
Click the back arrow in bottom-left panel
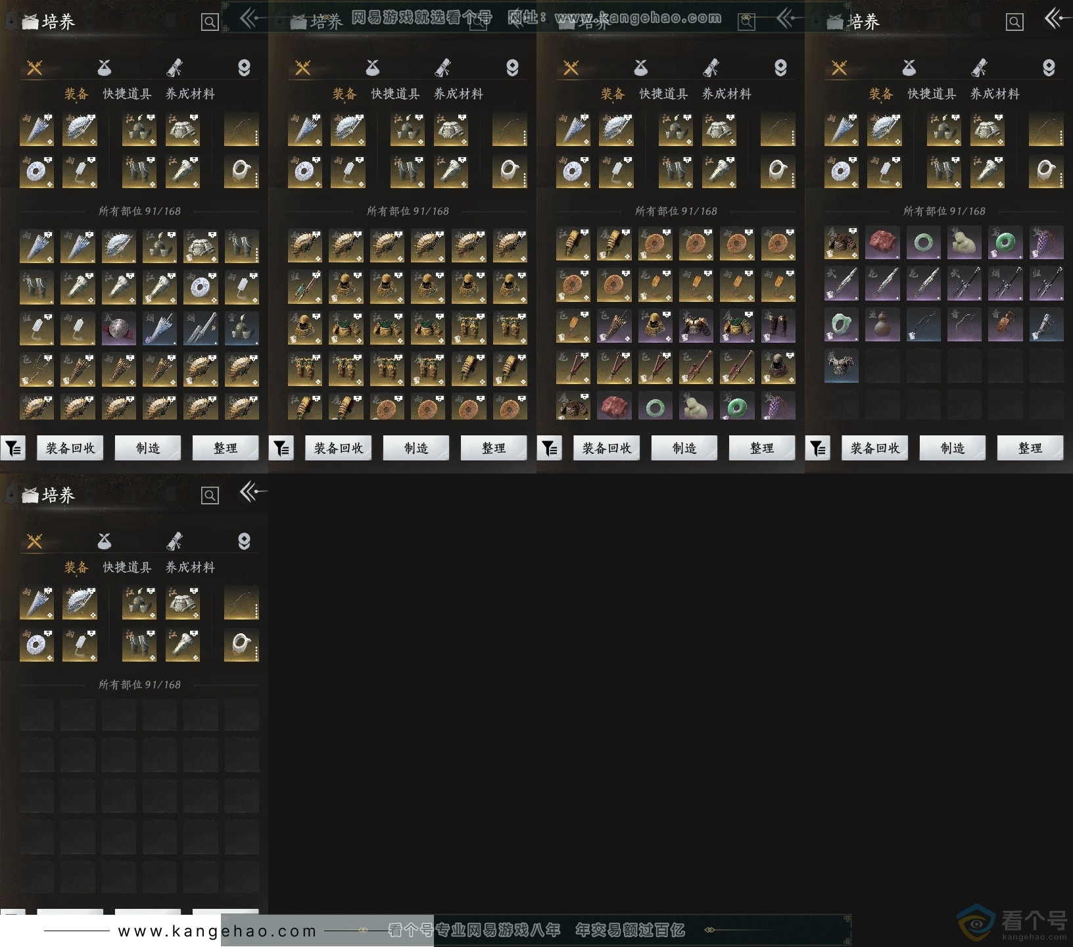(253, 492)
